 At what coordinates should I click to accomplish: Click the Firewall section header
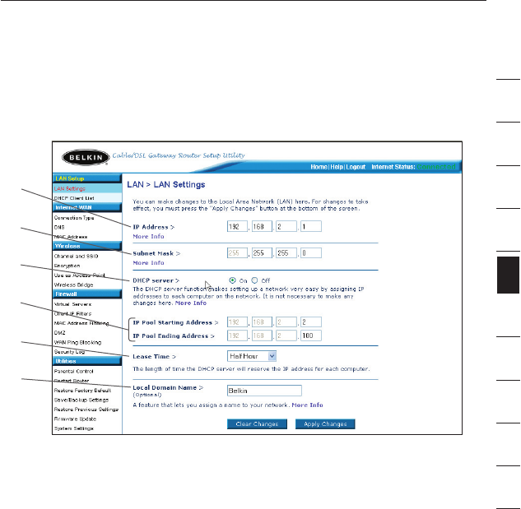[x=87, y=294]
